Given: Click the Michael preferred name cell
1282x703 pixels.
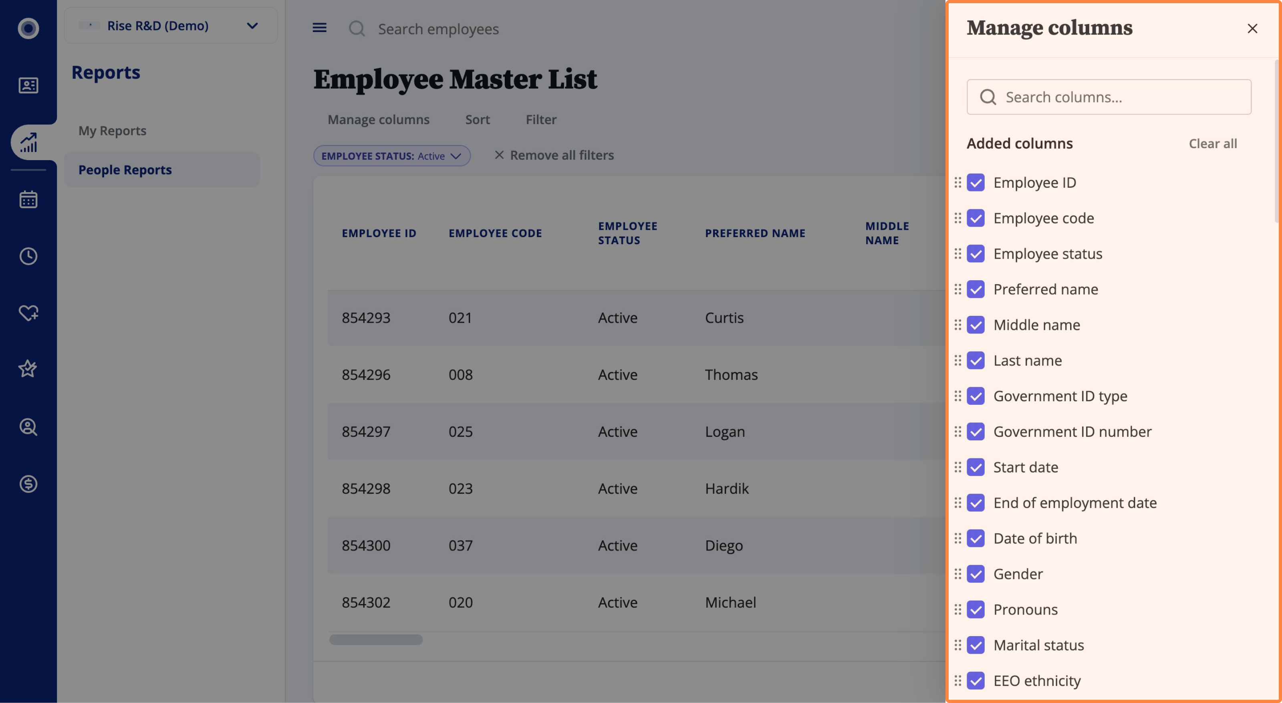Looking at the screenshot, I should (x=730, y=602).
